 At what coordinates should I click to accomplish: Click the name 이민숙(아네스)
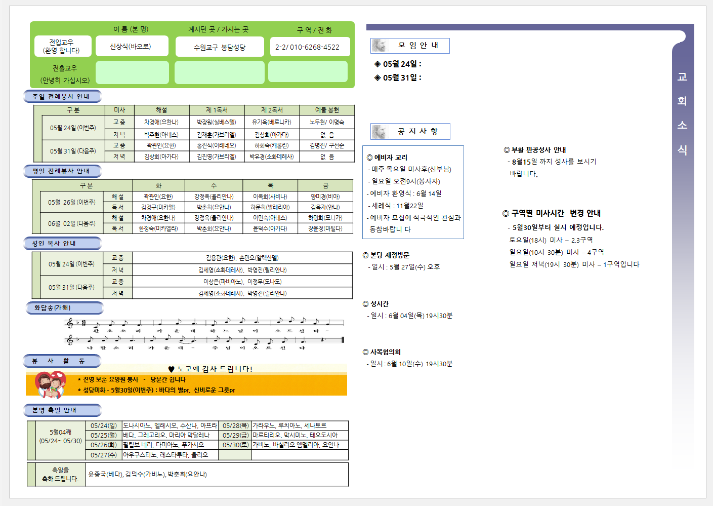point(270,218)
